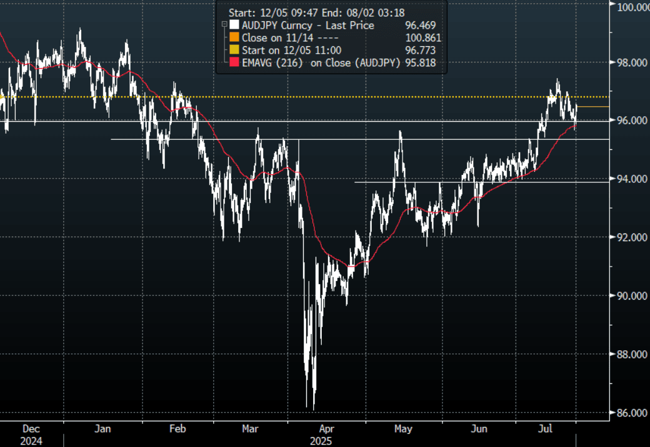This screenshot has height=447, width=650.
Task: Click the May x-axis label
Action: (x=403, y=429)
